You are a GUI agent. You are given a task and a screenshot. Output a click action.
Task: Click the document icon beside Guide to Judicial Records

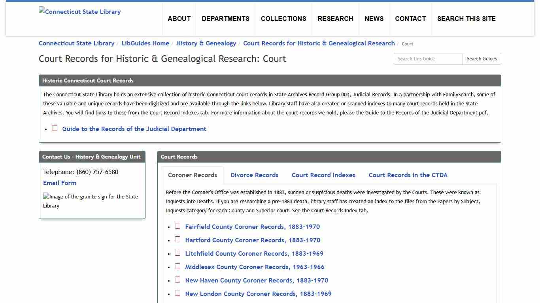[x=55, y=127]
